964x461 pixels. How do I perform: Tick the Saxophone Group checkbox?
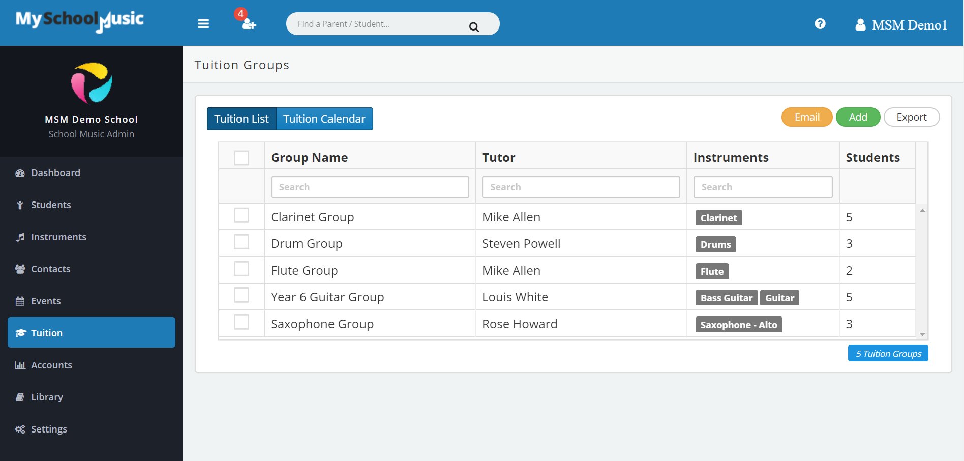tap(242, 322)
